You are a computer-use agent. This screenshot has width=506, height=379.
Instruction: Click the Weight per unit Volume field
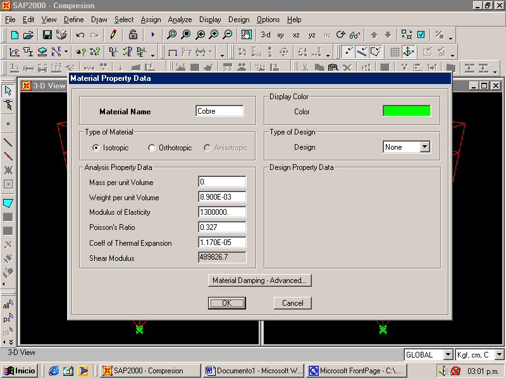[x=222, y=197]
